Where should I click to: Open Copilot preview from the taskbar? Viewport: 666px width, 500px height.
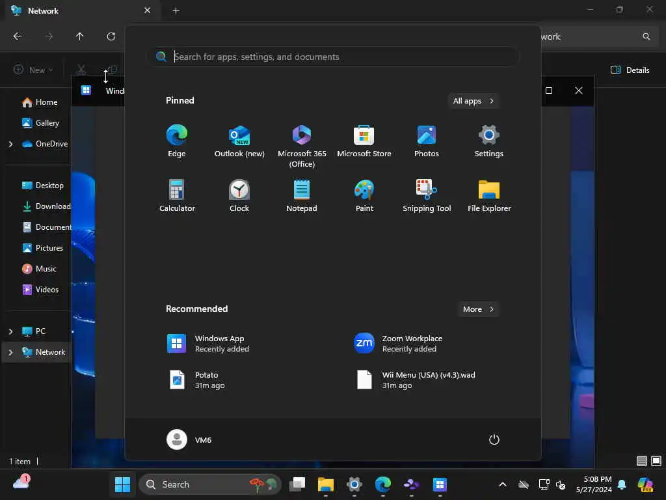[646, 484]
